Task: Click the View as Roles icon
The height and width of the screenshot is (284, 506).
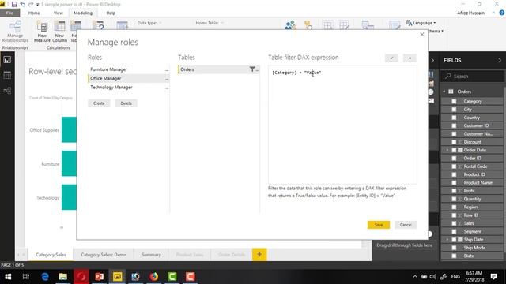Action: click(x=308, y=24)
